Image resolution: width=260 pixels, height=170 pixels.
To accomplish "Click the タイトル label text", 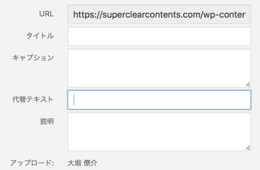I will click(x=40, y=36).
